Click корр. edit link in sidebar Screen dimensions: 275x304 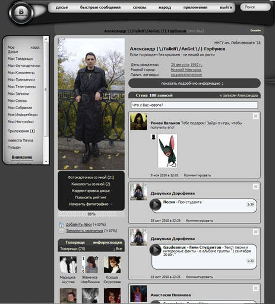(36, 47)
